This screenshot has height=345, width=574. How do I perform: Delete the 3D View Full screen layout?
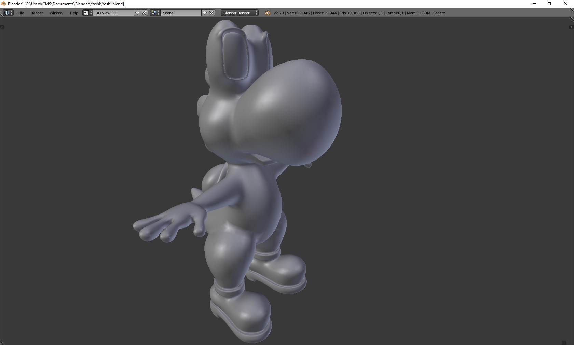tap(144, 13)
